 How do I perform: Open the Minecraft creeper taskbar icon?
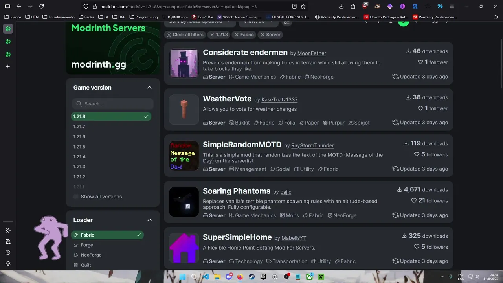click(x=321, y=277)
